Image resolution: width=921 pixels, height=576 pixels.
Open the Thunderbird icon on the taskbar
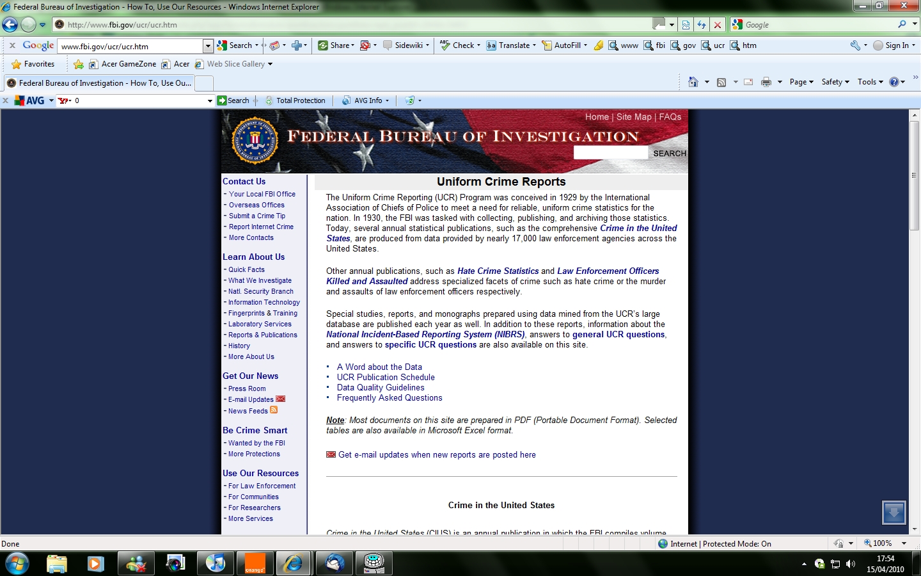pyautogui.click(x=335, y=564)
